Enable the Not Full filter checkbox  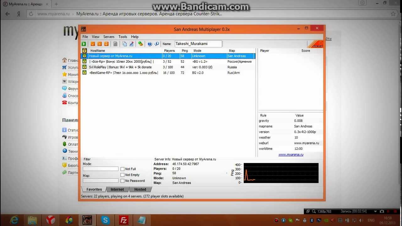[122, 169]
